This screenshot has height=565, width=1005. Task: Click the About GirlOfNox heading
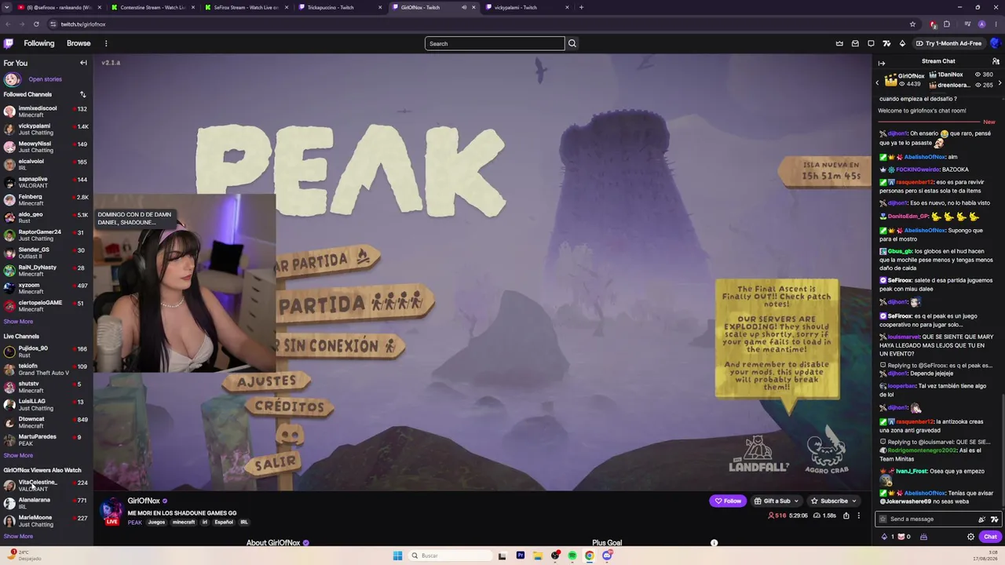[273, 542]
